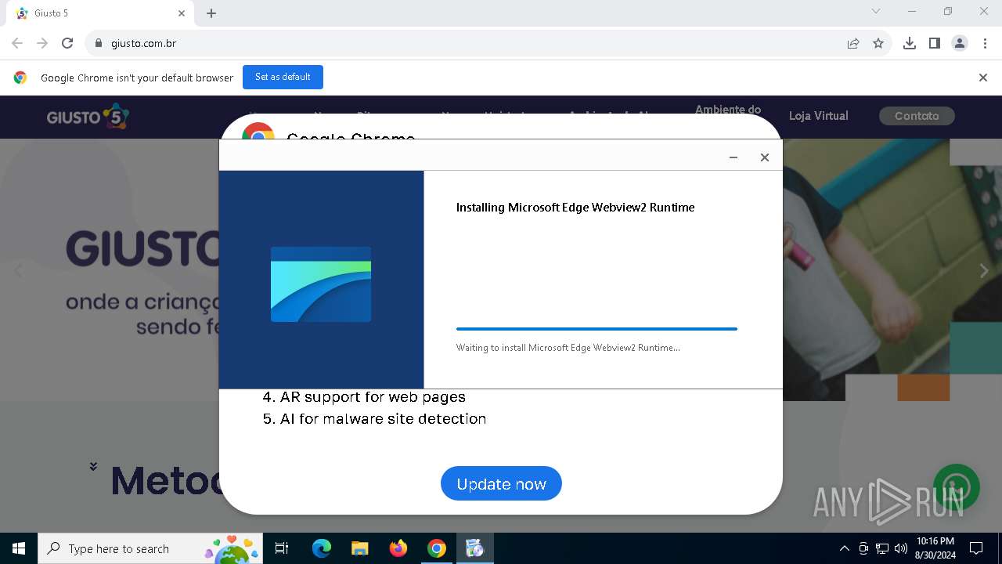
Task: Open volume control in tray
Action: 901,548
